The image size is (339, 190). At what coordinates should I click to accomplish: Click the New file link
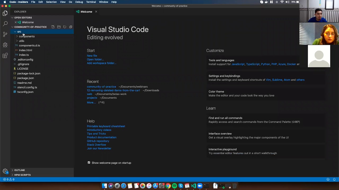click(x=92, y=56)
